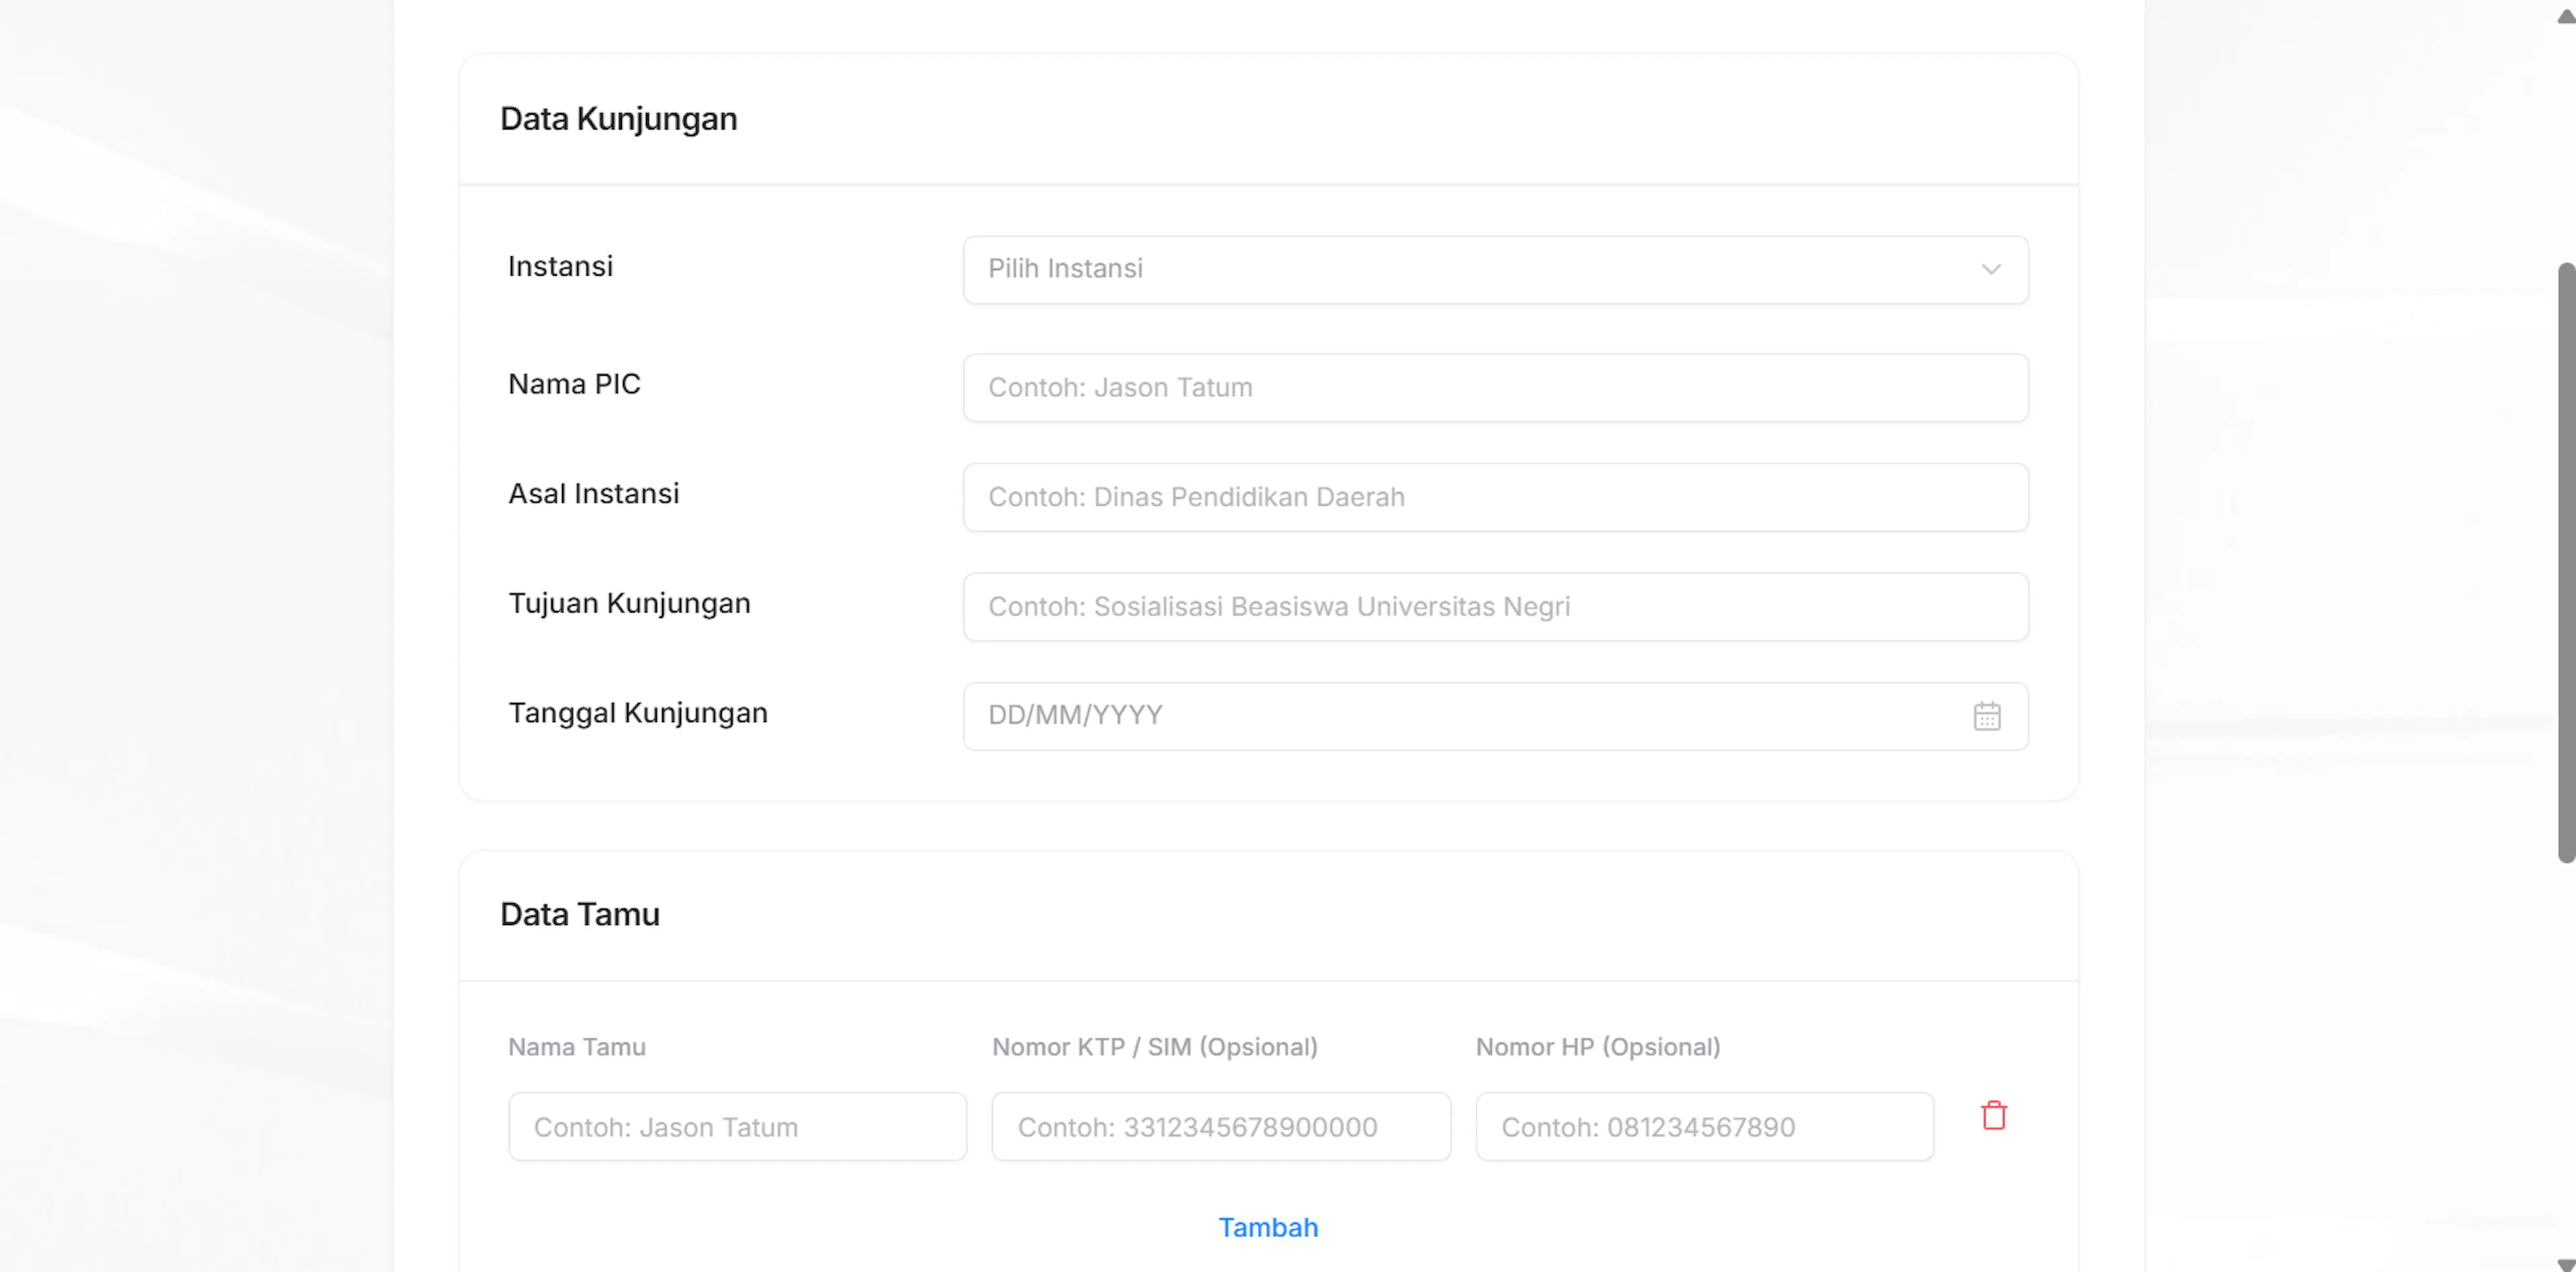Focus the Tanggal Kunjungan date field
This screenshot has height=1272, width=2576.
[x=1495, y=716]
